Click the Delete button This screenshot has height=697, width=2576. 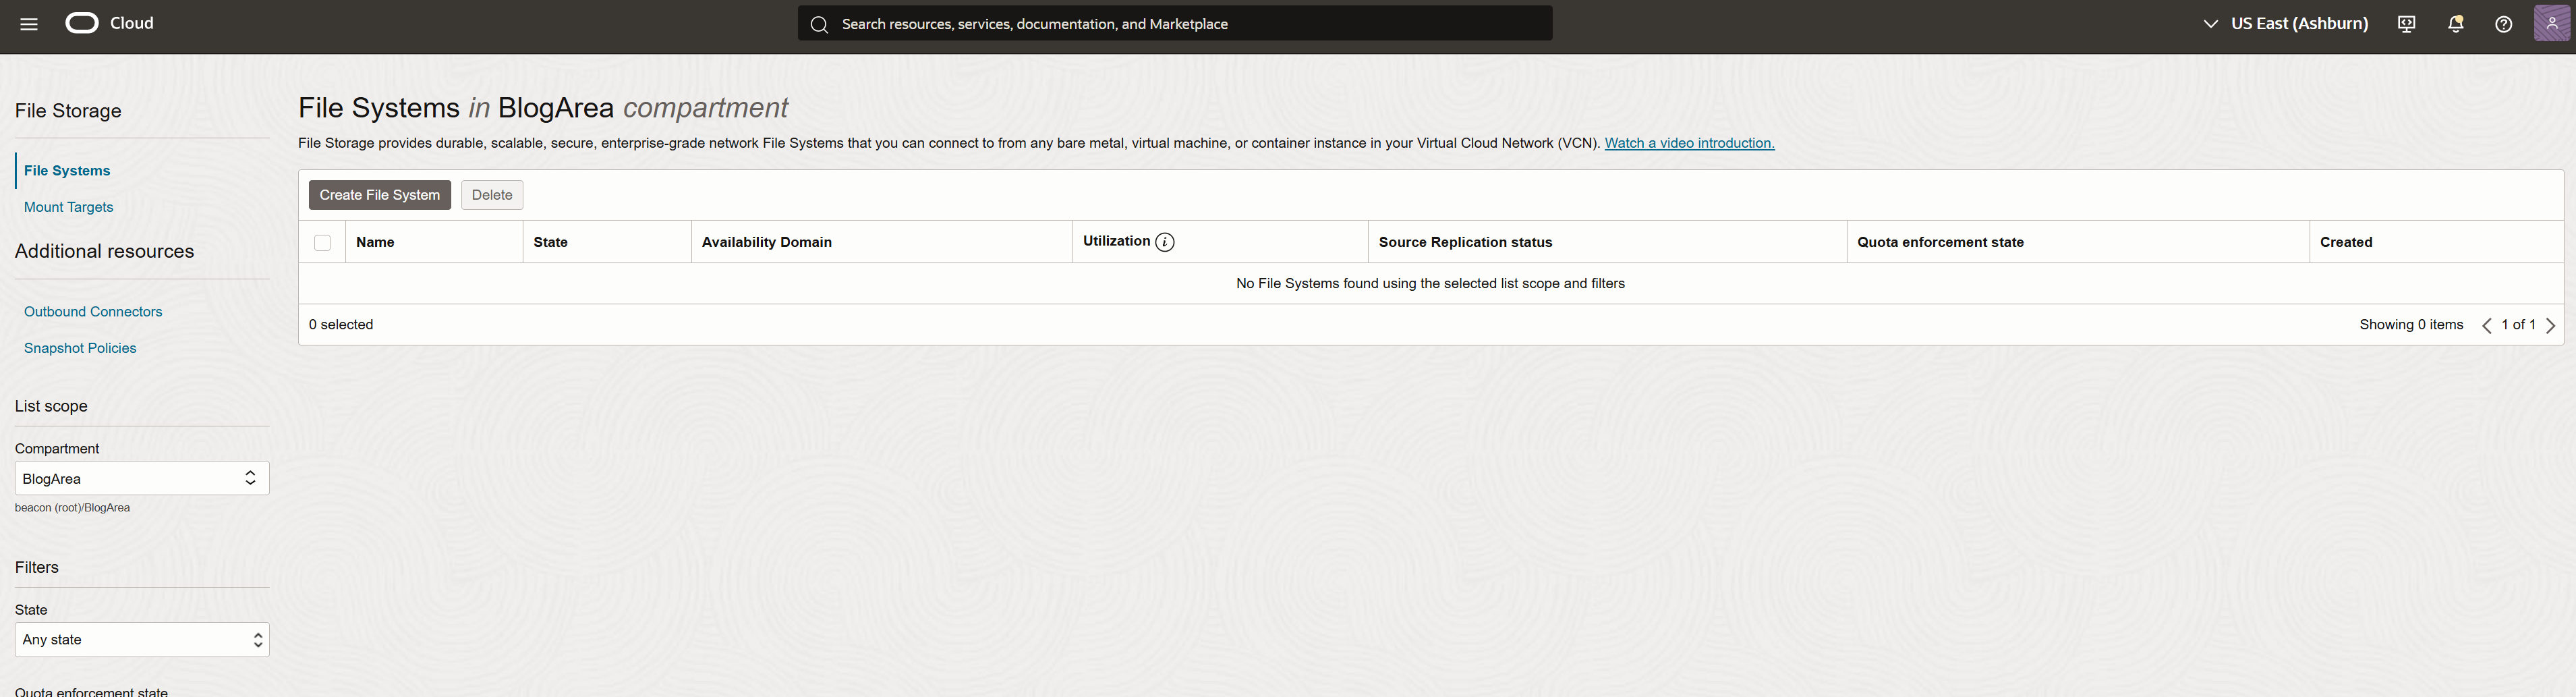[492, 195]
